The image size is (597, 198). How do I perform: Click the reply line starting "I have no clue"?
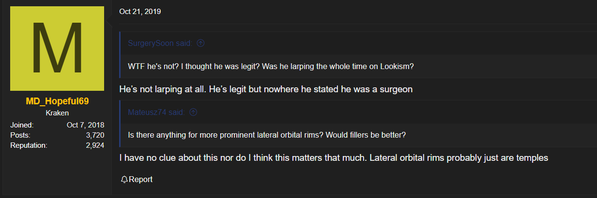point(333,157)
